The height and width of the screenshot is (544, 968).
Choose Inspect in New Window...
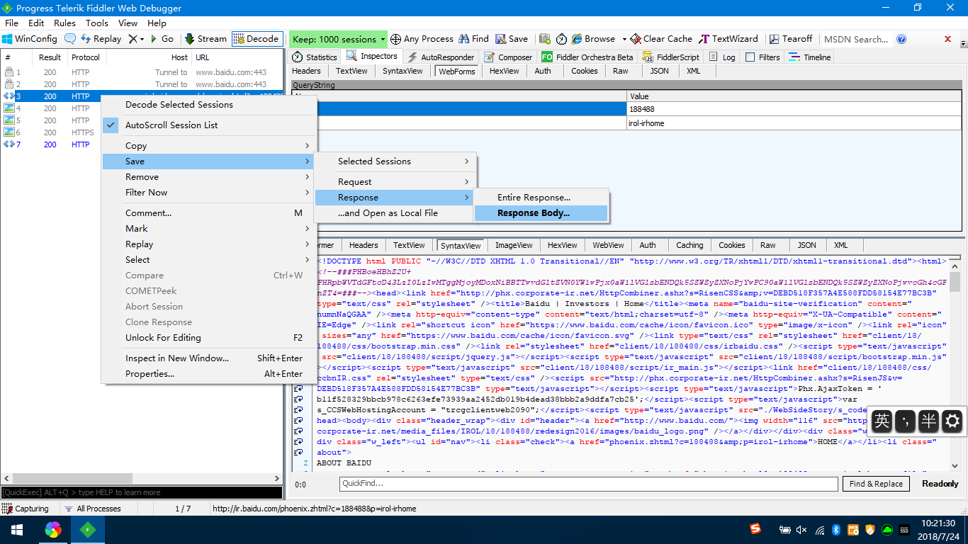209,358
